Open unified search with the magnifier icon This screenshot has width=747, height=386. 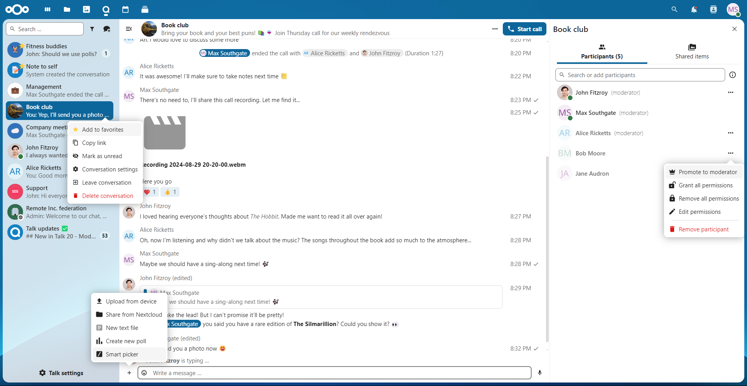674,9
